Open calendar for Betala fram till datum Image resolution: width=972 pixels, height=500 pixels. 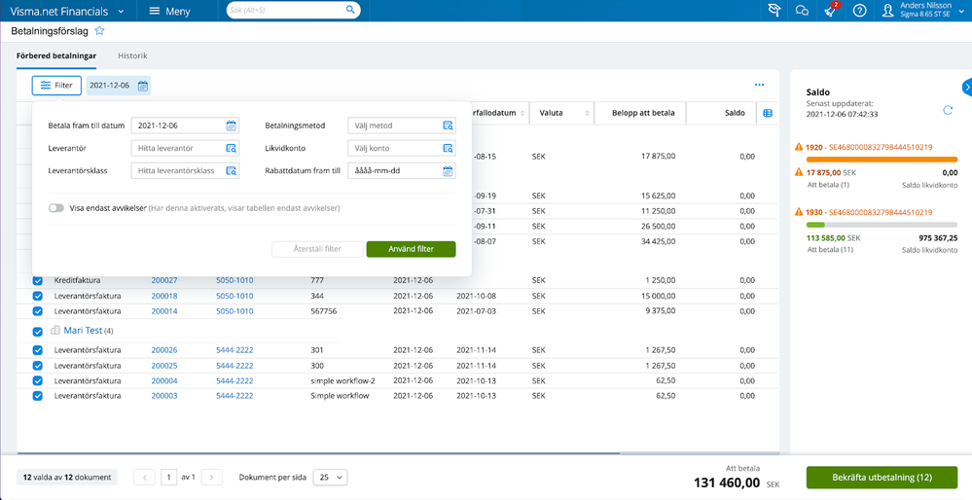point(232,125)
